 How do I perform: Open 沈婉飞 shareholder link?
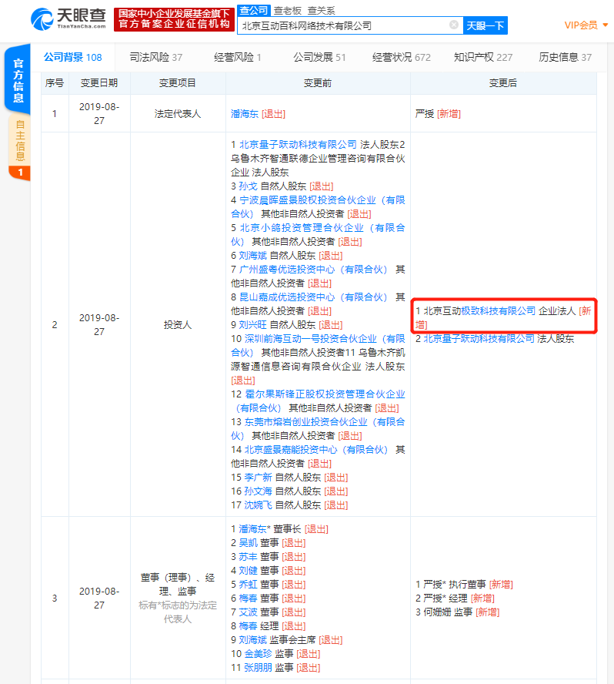tap(258, 505)
